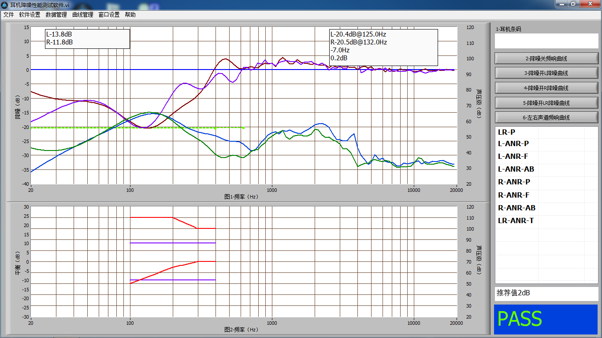Click the 1-耳机条码 barcode input field
602x338 pixels.
click(546, 41)
